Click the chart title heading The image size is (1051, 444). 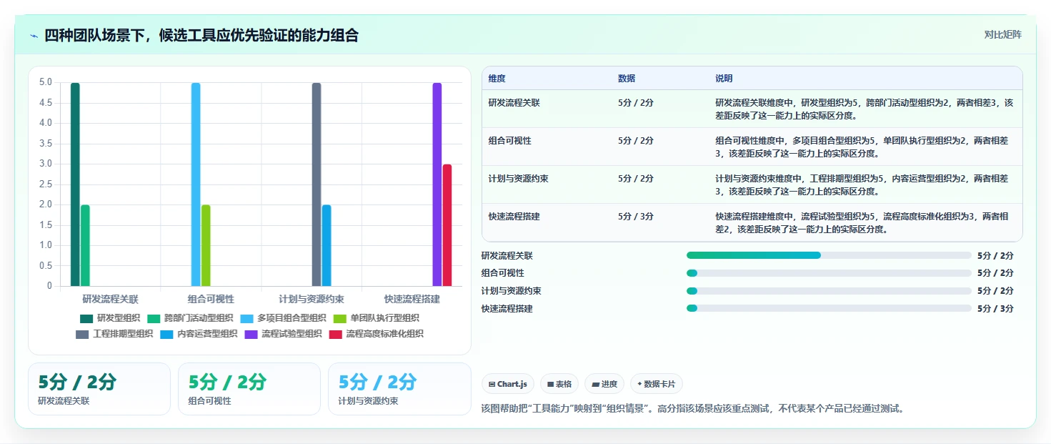click(x=201, y=36)
